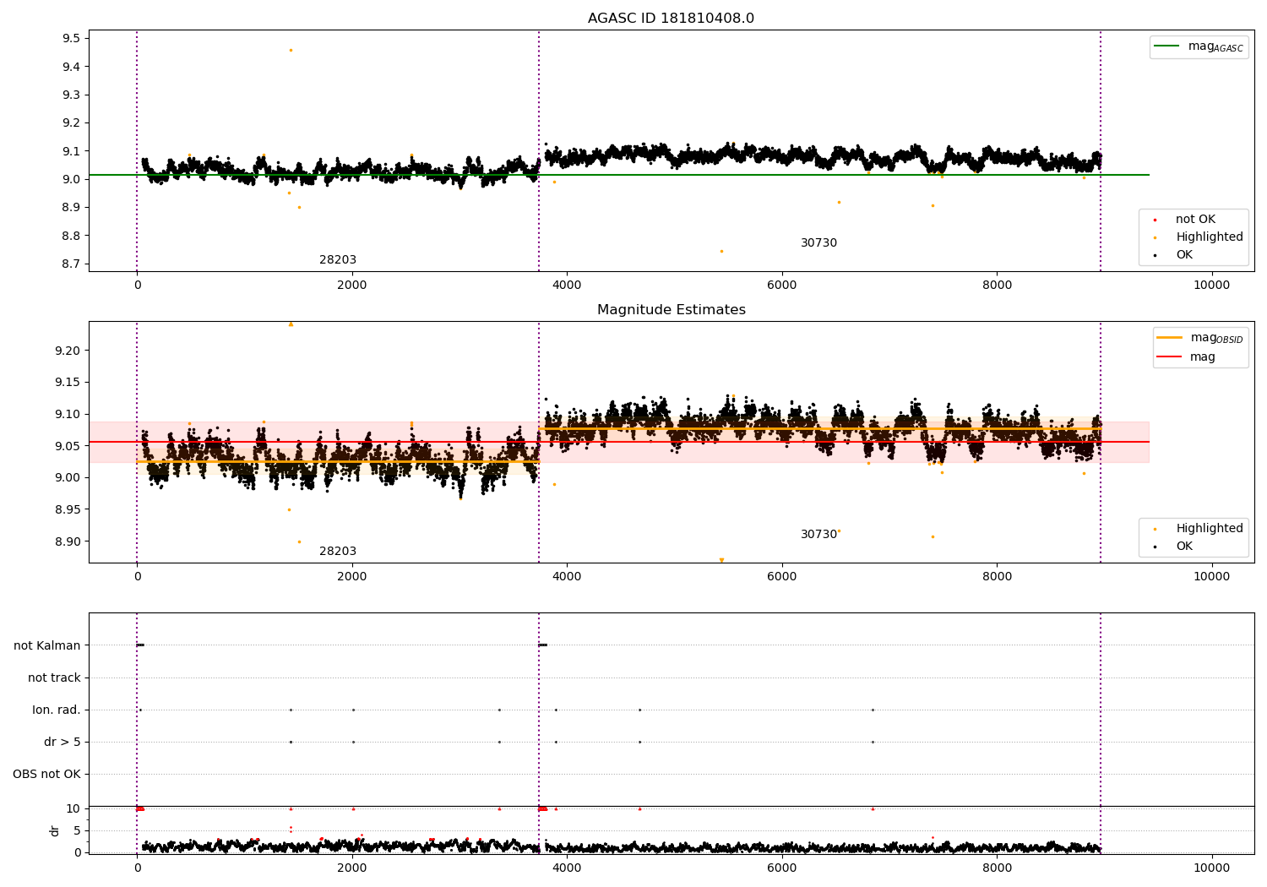Click the green line sample in the top legend
1267x887 pixels.
point(1167,46)
